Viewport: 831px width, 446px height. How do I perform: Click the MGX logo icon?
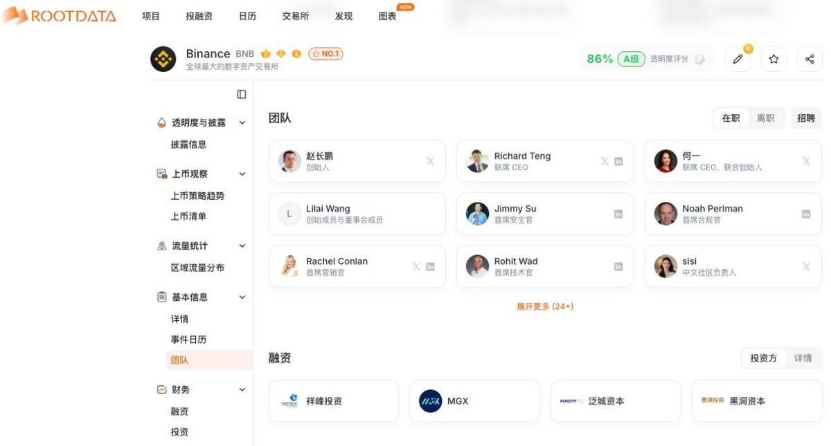431,401
